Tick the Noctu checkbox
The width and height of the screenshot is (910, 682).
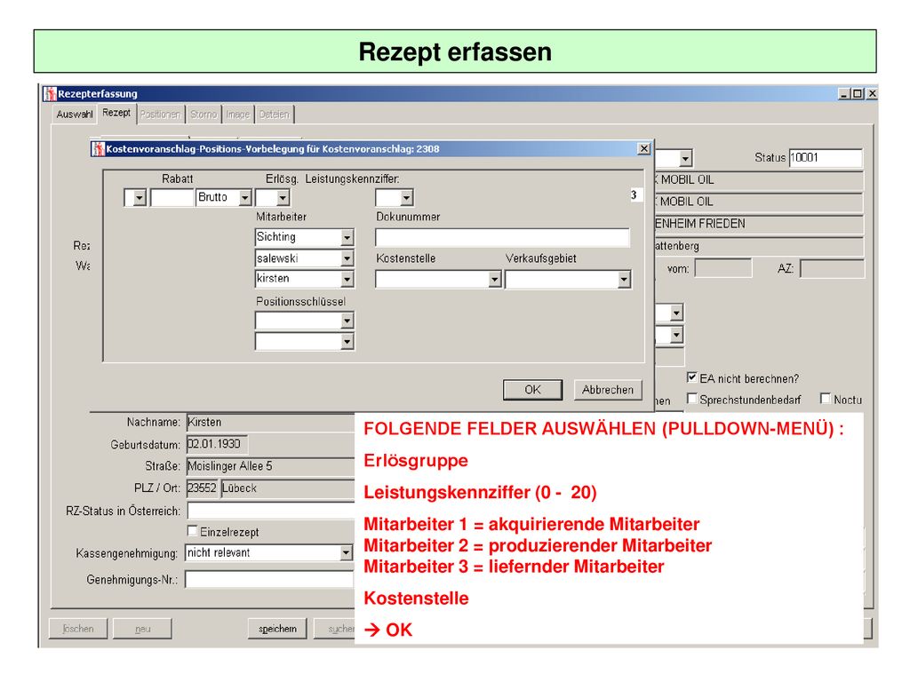(826, 399)
